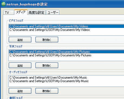Select USER\My Documents\My Videos path

coord(67,30)
